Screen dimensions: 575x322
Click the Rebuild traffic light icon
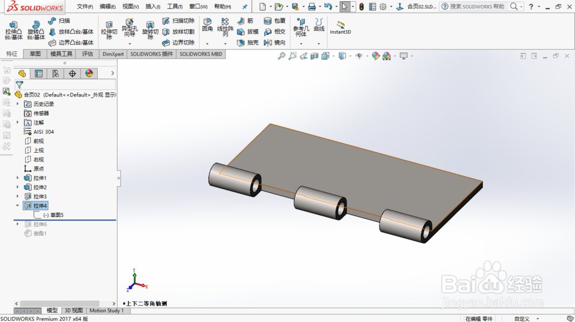362,6
